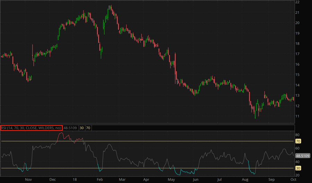
Task: Click the yellow 30 badge on the RSI axis
Action: pos(297,168)
